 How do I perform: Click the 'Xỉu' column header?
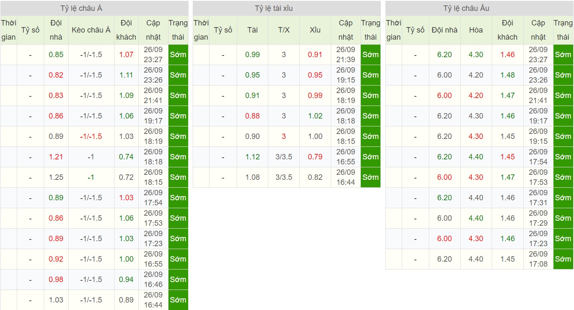point(315,30)
